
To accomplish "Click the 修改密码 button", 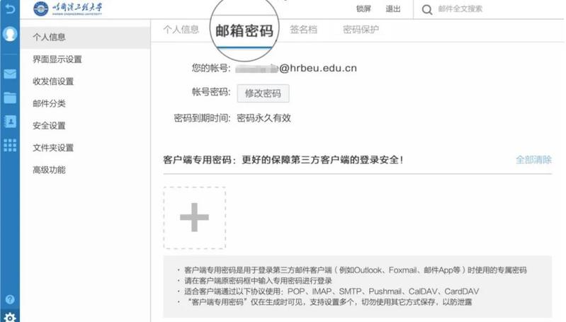I will [x=263, y=93].
